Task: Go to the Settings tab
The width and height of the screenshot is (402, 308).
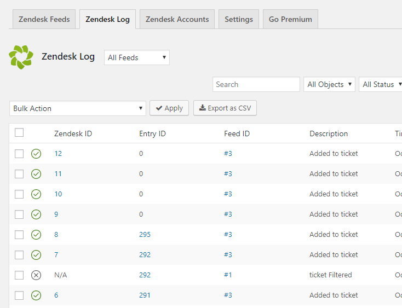Action: [239, 19]
